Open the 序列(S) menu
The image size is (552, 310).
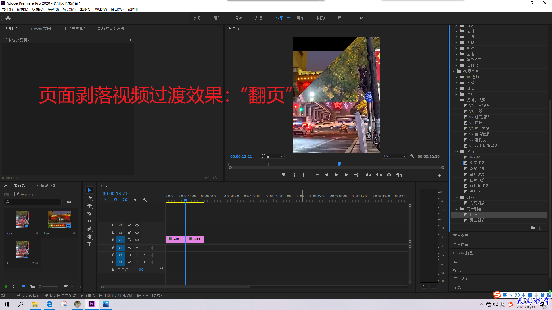tap(53, 9)
